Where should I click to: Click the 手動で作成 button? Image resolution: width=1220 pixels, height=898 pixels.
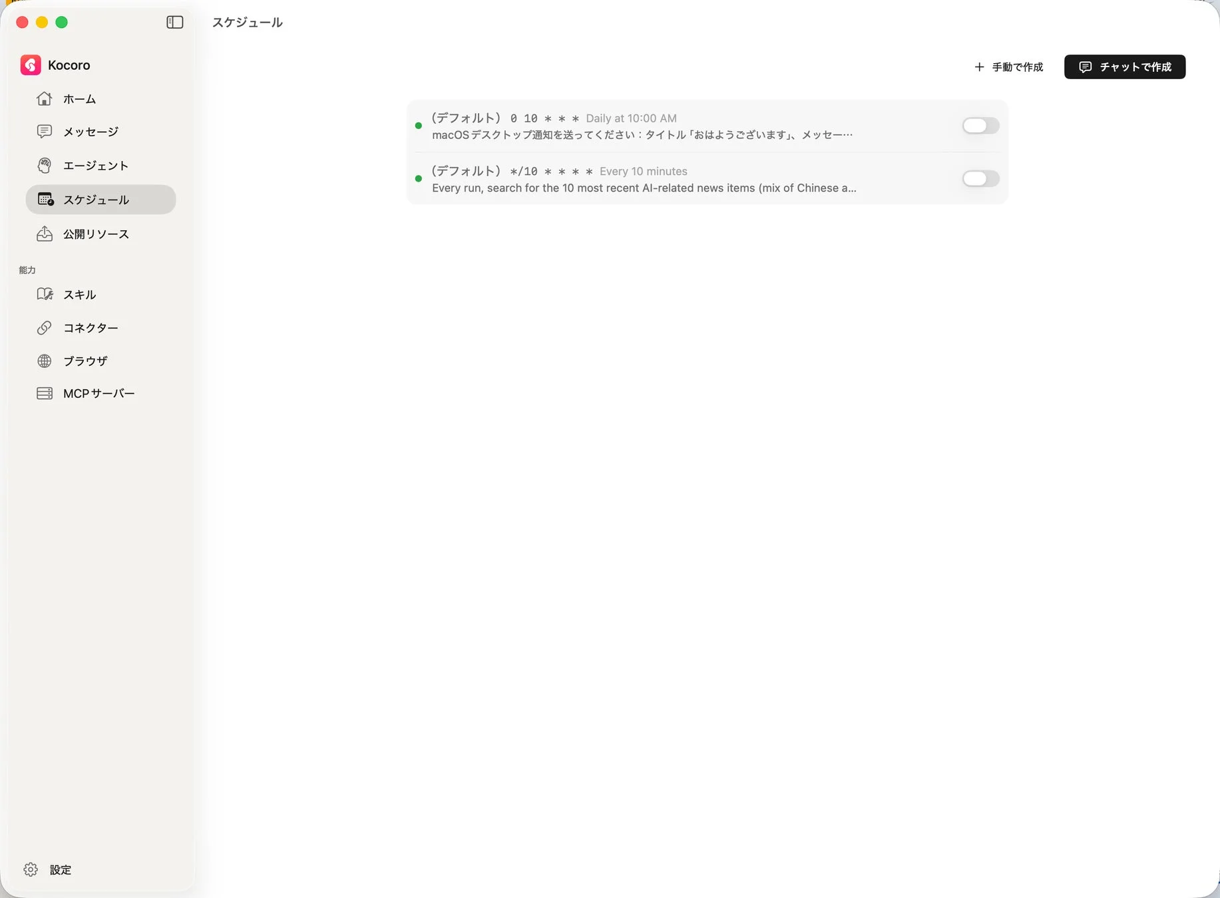(x=1008, y=67)
